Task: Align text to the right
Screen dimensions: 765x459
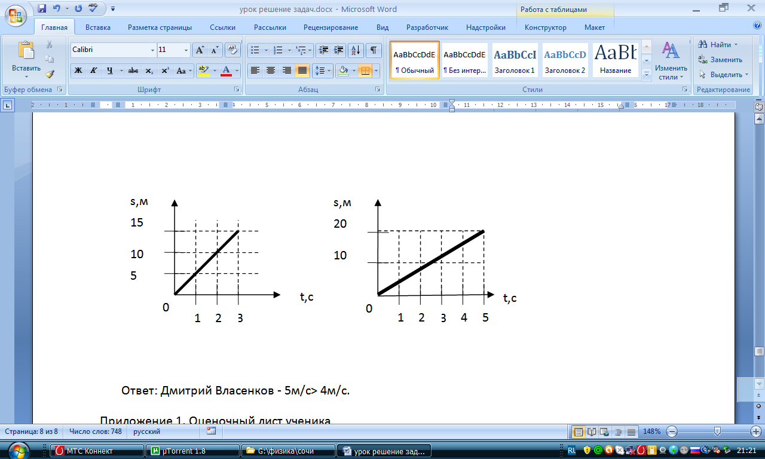Action: pyautogui.click(x=286, y=71)
